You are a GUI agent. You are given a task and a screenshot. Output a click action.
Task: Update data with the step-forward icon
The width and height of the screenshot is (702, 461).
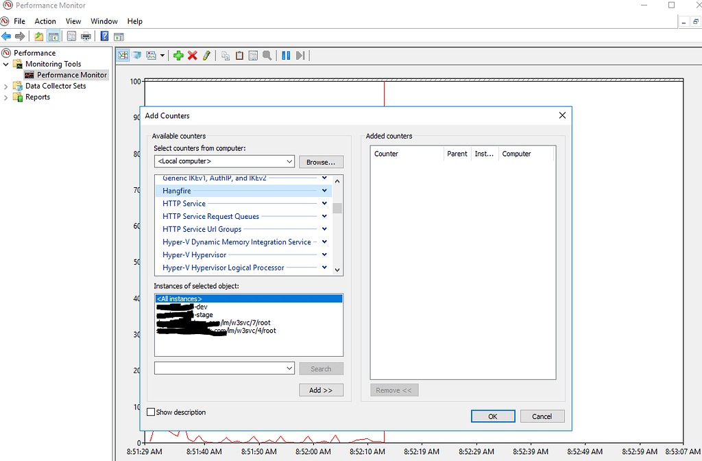pos(301,56)
